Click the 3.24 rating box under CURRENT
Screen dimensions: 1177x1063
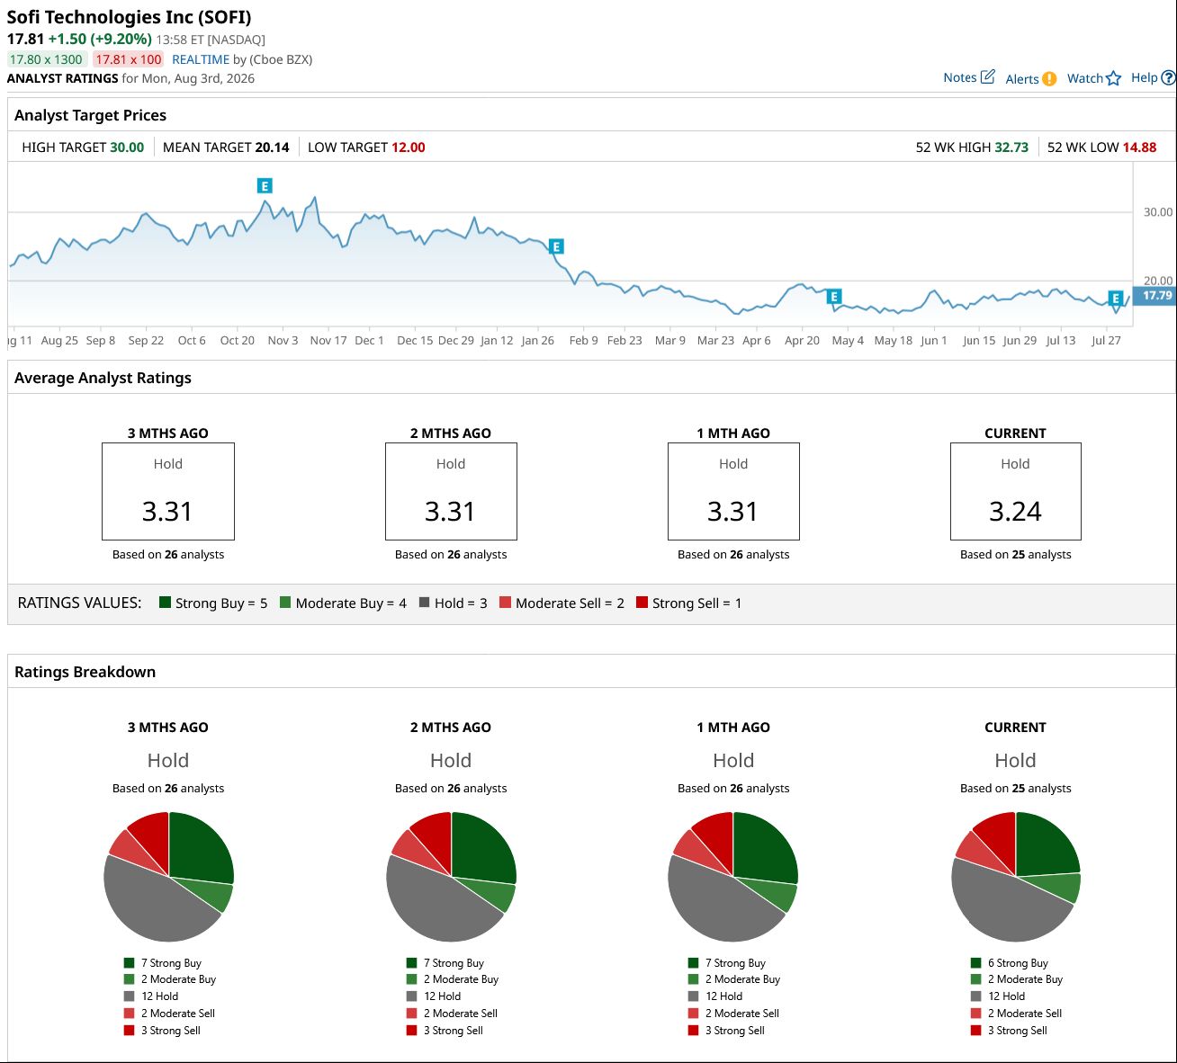[x=1016, y=491]
